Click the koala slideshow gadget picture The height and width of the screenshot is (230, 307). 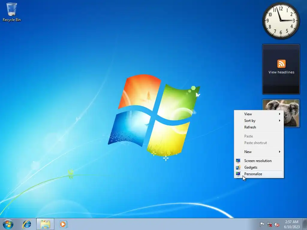click(x=291, y=113)
